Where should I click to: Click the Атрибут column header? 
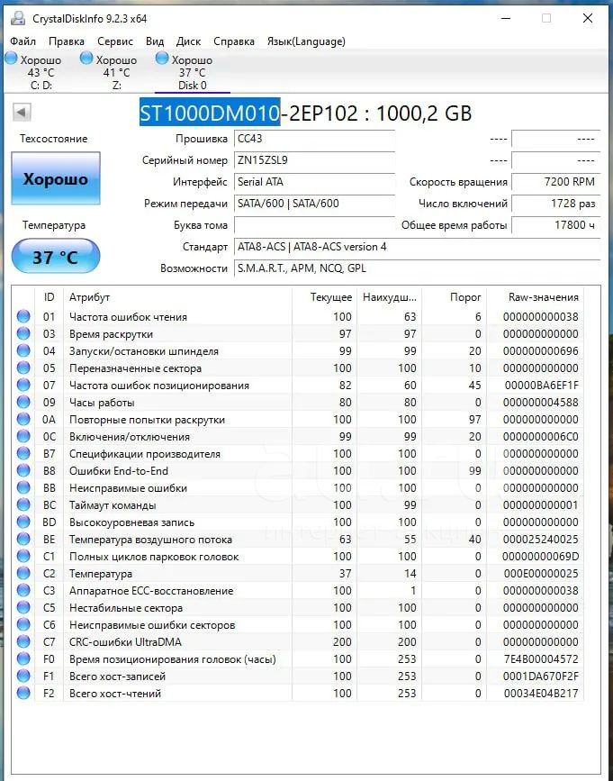[x=177, y=297]
